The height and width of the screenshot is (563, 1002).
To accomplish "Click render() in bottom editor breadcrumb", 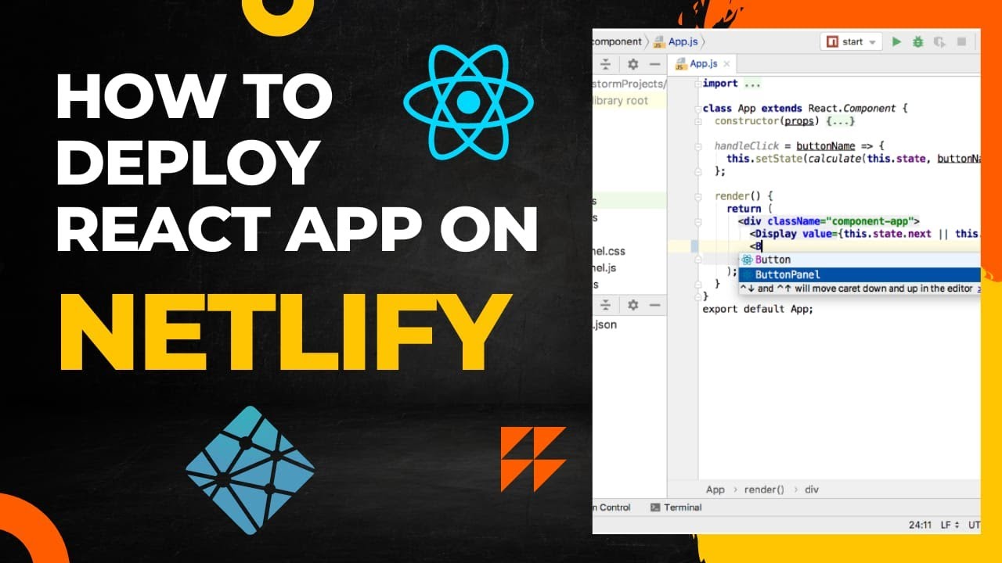I will point(764,489).
